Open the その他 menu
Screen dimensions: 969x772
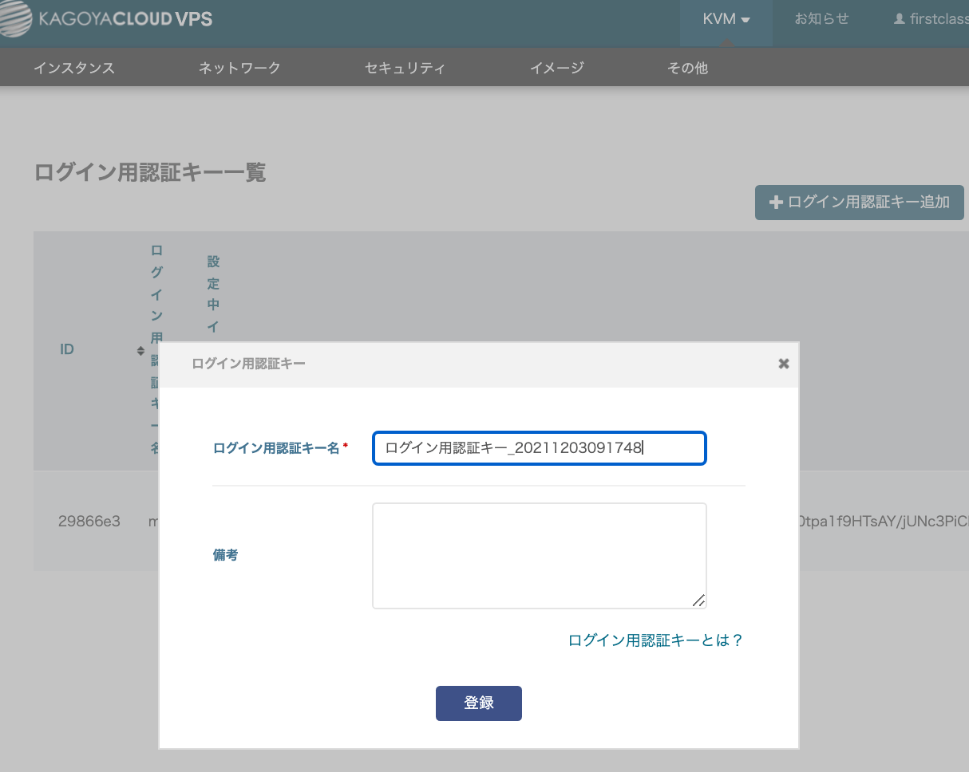coord(687,68)
